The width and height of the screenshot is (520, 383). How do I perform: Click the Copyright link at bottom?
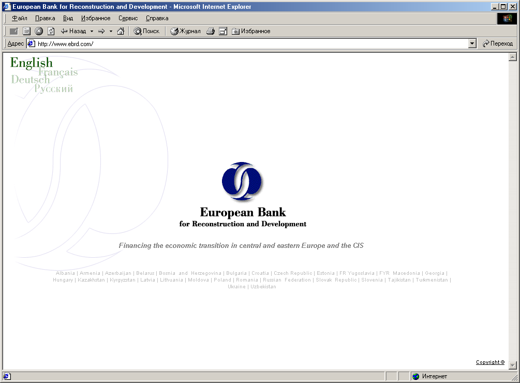(489, 362)
